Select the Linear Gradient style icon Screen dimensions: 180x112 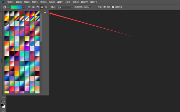29,7
